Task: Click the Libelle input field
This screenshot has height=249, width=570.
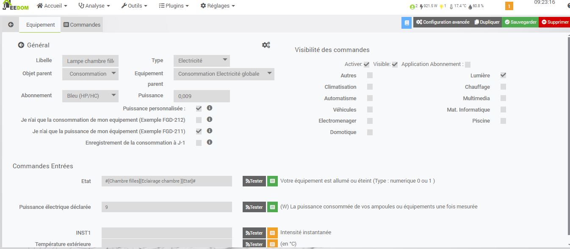Action: pyautogui.click(x=91, y=61)
